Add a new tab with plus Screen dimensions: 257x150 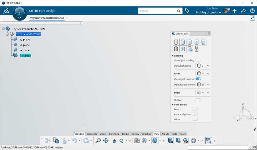pos(67,18)
